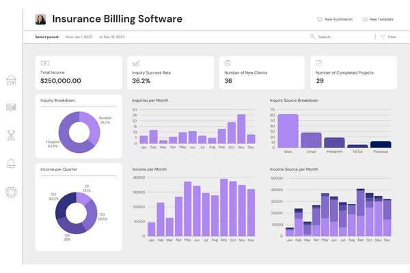Click the Inquiry Success Rate chart icon

[x=136, y=63]
